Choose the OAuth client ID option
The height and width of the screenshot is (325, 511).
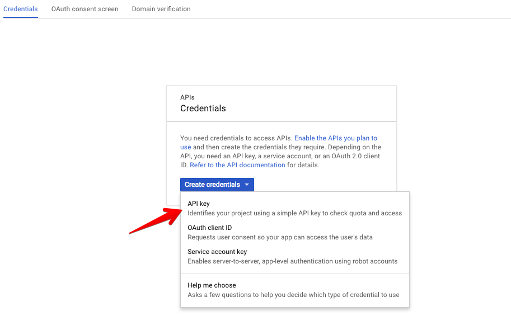(209, 228)
